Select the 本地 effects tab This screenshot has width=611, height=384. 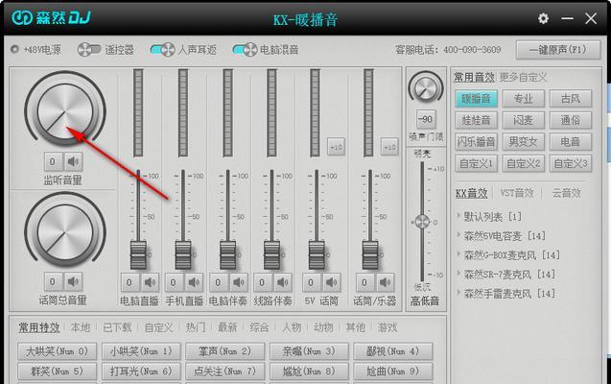point(81,327)
